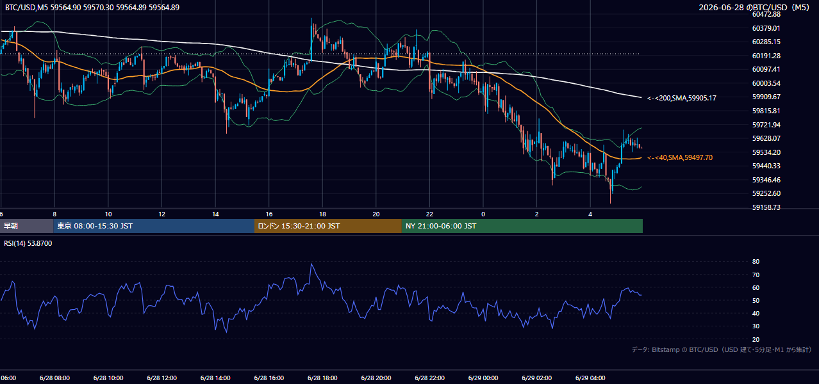
Task: Click the RSI scale value 50
Action: [x=756, y=300]
